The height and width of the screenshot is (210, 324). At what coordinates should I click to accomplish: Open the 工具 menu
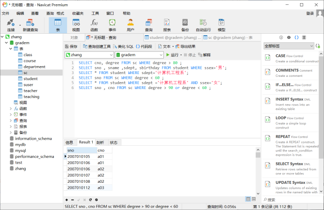(x=95, y=14)
